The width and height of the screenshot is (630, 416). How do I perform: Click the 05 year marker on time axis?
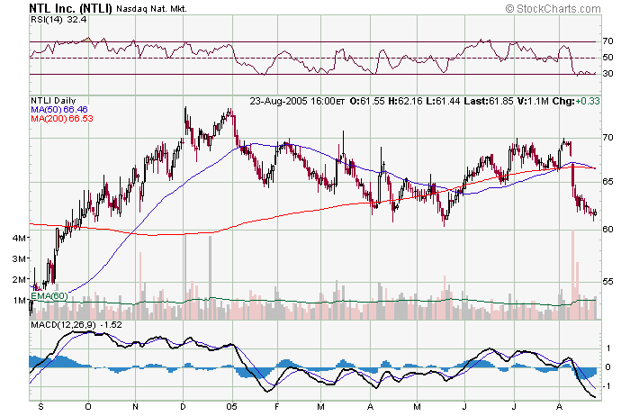[232, 407]
